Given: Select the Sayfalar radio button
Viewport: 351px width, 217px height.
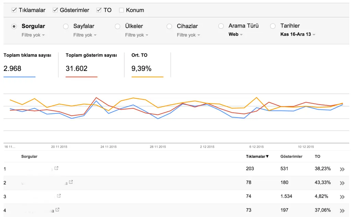Looking at the screenshot, I should point(66,26).
